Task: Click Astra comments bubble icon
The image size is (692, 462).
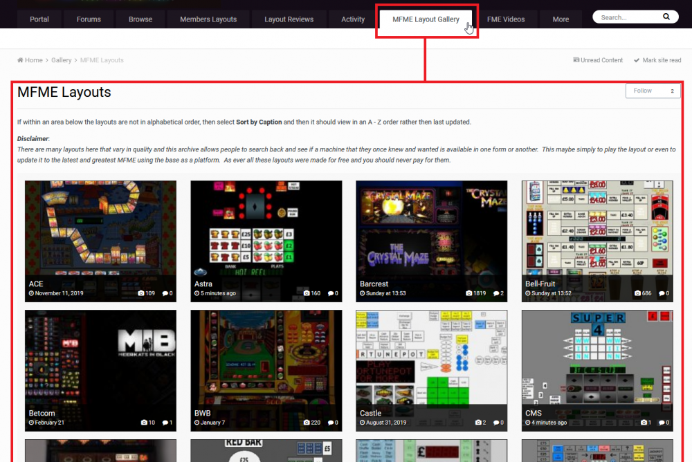Action: tap(331, 293)
